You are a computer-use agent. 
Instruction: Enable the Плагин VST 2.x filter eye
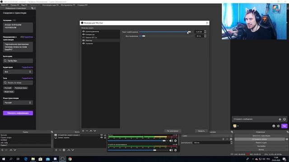tap(84, 37)
